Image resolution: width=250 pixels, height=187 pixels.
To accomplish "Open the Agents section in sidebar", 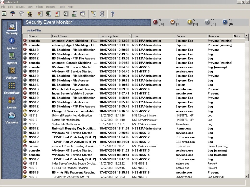I will tap(12, 58).
